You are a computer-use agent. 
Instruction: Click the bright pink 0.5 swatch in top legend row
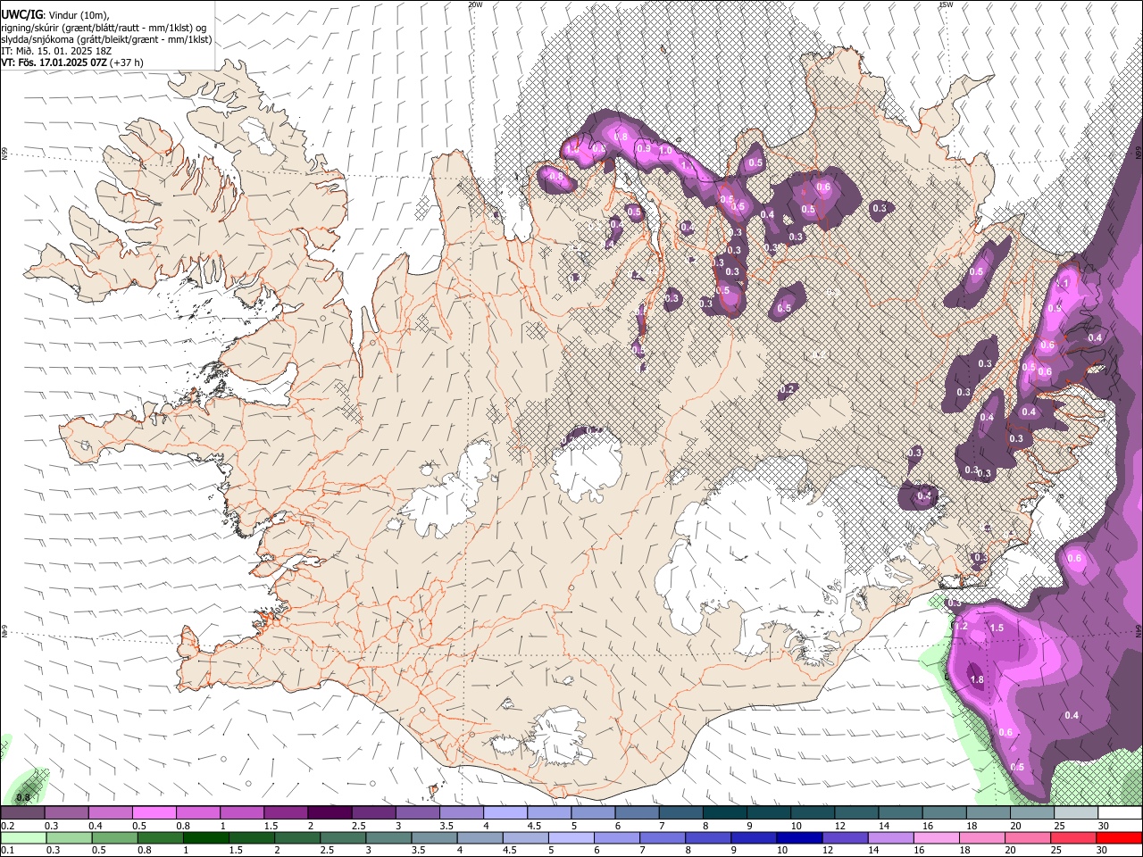pos(154,812)
